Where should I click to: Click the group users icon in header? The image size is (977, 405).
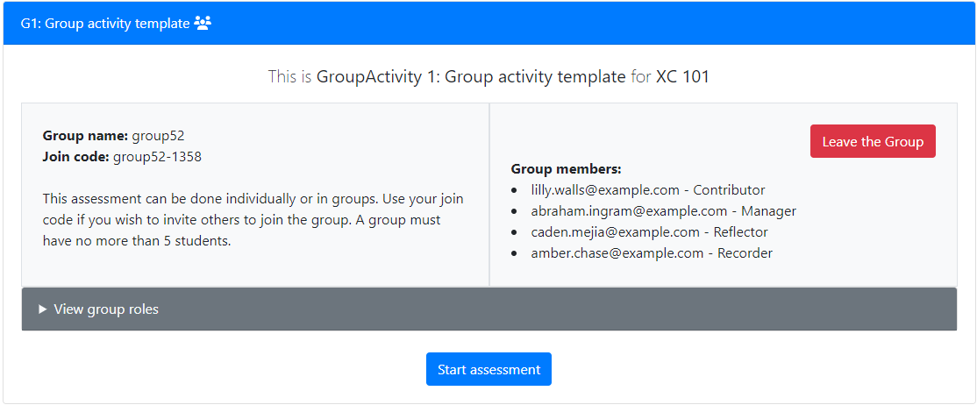[203, 24]
